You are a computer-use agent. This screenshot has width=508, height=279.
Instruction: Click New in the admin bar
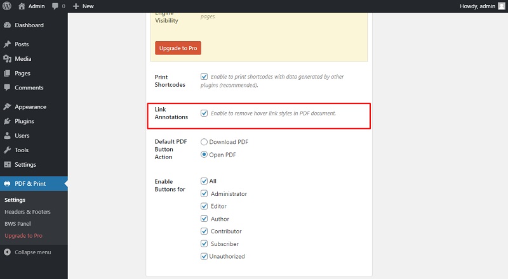88,6
